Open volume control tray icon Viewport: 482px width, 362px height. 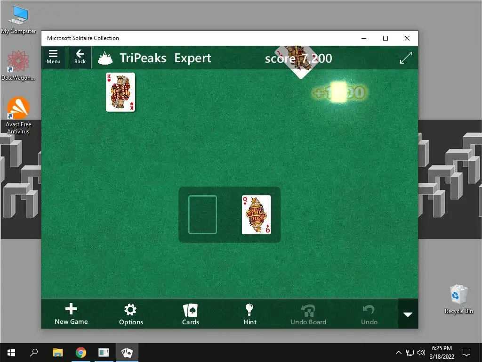point(421,353)
